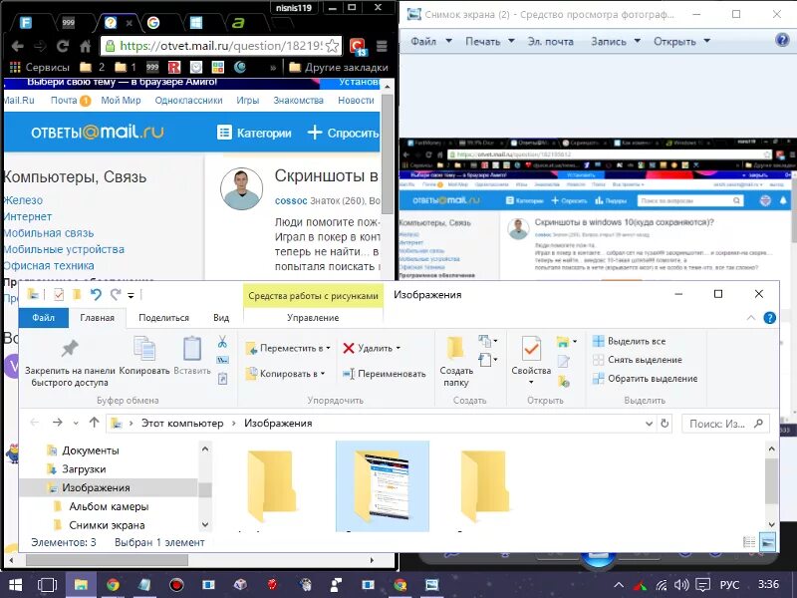Click Explorer forward navigation arrow
Screen dimensions: 797x598
pyautogui.click(x=58, y=423)
